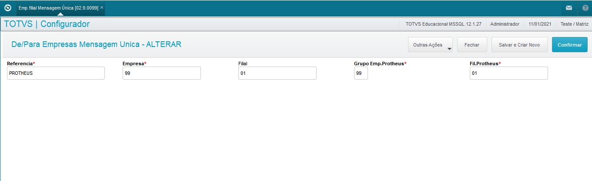Focus the Fil.Protheus input field
592x181 pixels.
509,73
